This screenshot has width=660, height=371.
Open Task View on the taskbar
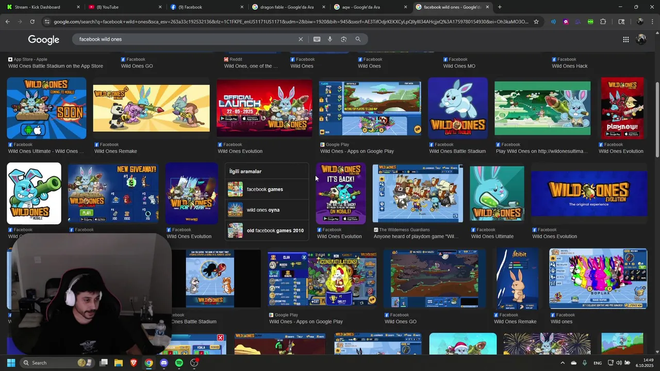[x=103, y=363]
